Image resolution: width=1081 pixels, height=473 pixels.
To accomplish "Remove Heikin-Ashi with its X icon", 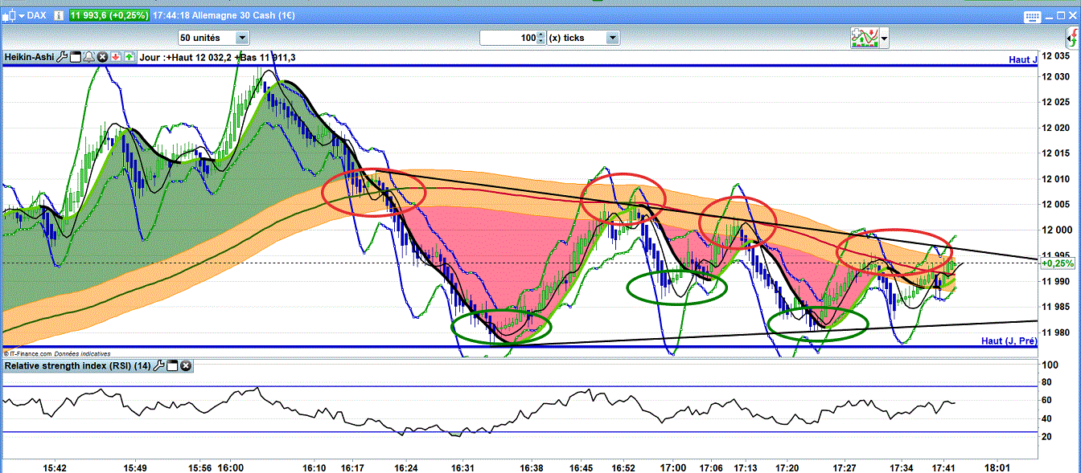I will coord(102,57).
